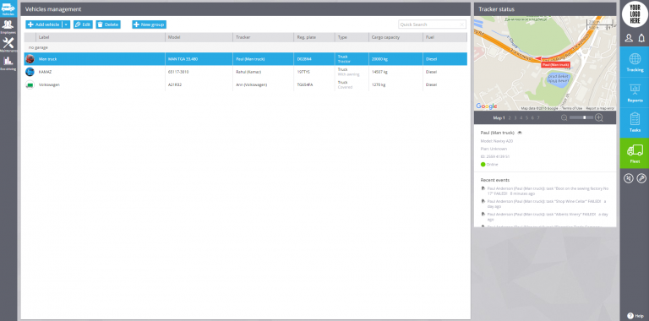Open the Tasks clipboard module
The width and height of the screenshot is (649, 321).
click(635, 122)
